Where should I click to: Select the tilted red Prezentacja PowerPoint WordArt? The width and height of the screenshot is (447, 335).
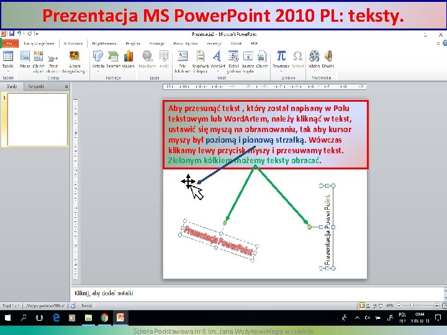coord(219,241)
